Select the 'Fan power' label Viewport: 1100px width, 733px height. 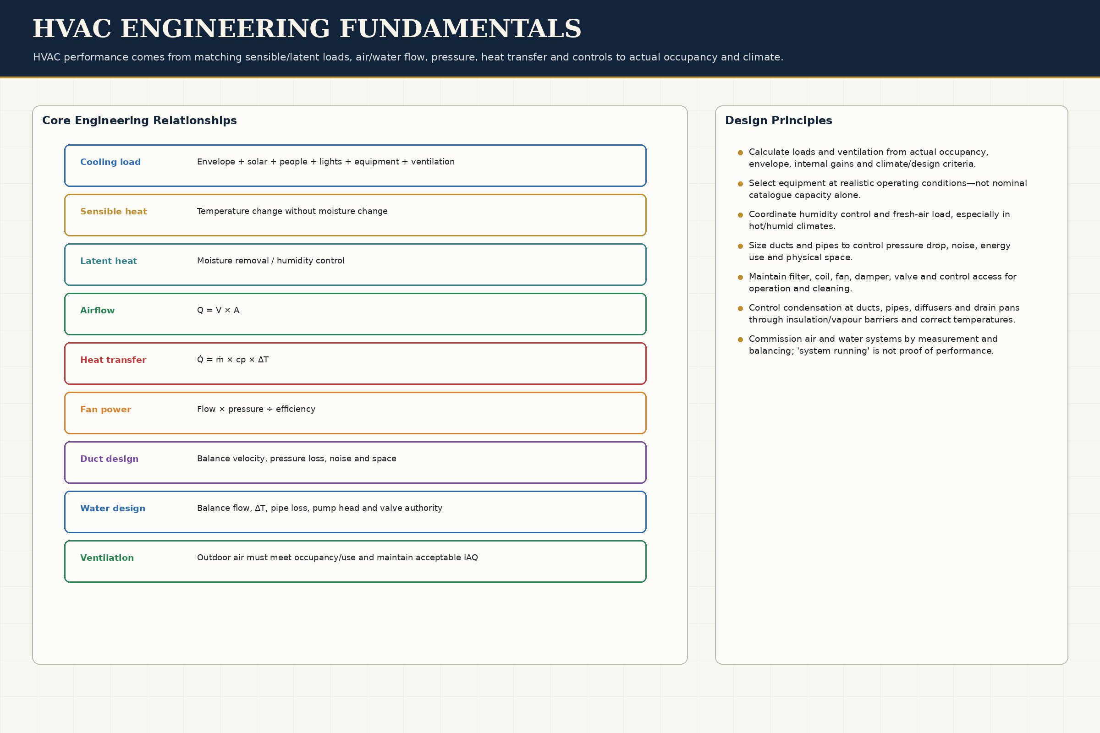click(x=106, y=410)
